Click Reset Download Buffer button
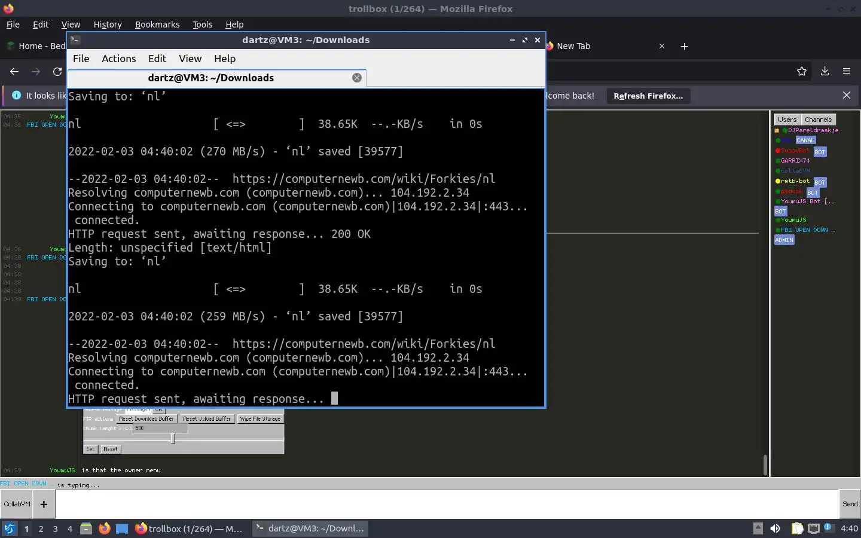Image resolution: width=861 pixels, height=538 pixels. [146, 419]
